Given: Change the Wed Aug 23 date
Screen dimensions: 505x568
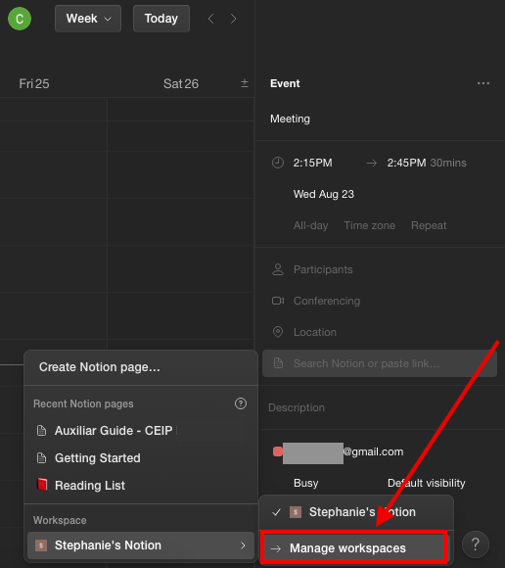Looking at the screenshot, I should tap(324, 194).
